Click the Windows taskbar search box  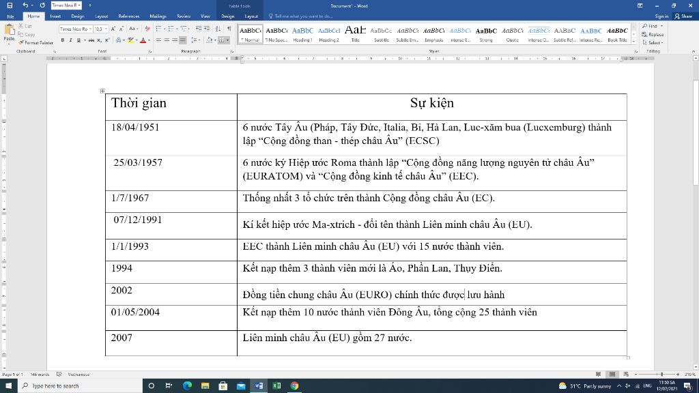coord(81,386)
